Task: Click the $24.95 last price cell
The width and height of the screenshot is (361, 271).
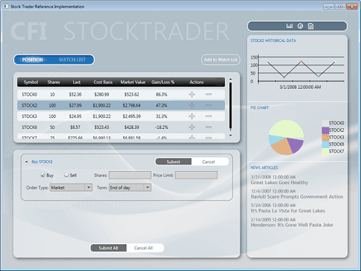Action: click(x=75, y=116)
